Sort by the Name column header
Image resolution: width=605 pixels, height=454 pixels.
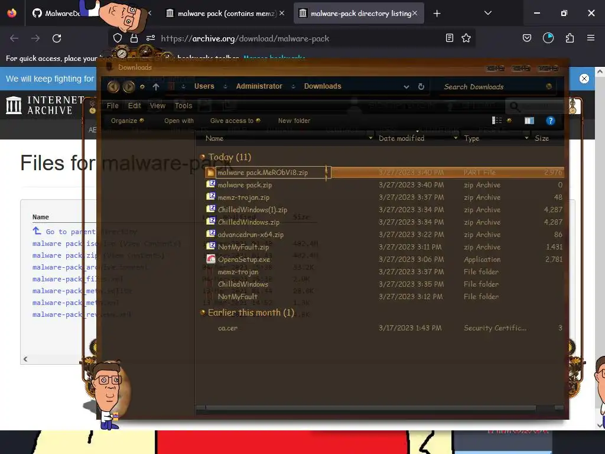[214, 138]
